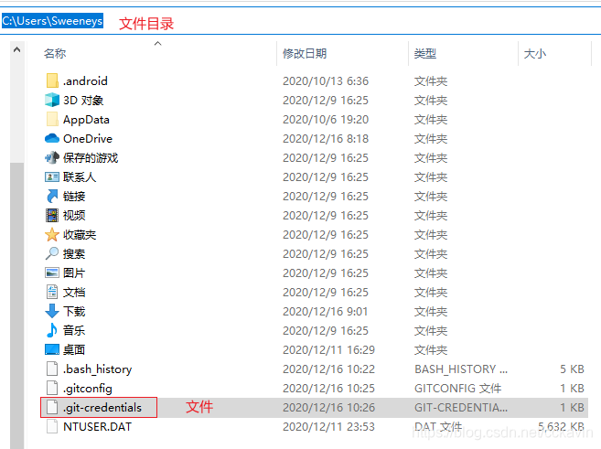
Task: Toggle sort direction arrow above 名称
Action: coord(157,43)
